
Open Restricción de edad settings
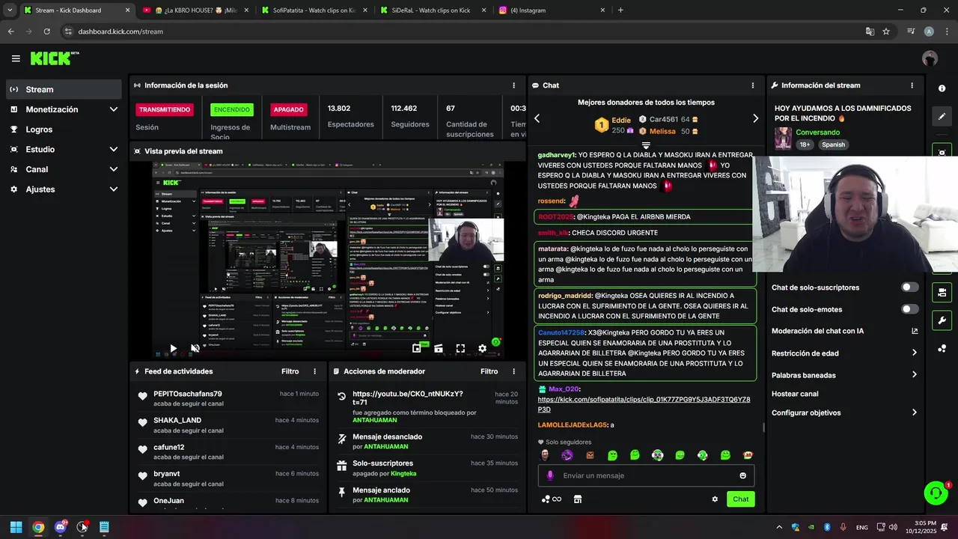(x=844, y=353)
